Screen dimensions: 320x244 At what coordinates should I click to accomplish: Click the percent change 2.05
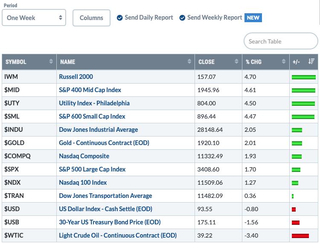pyautogui.click(x=250, y=130)
